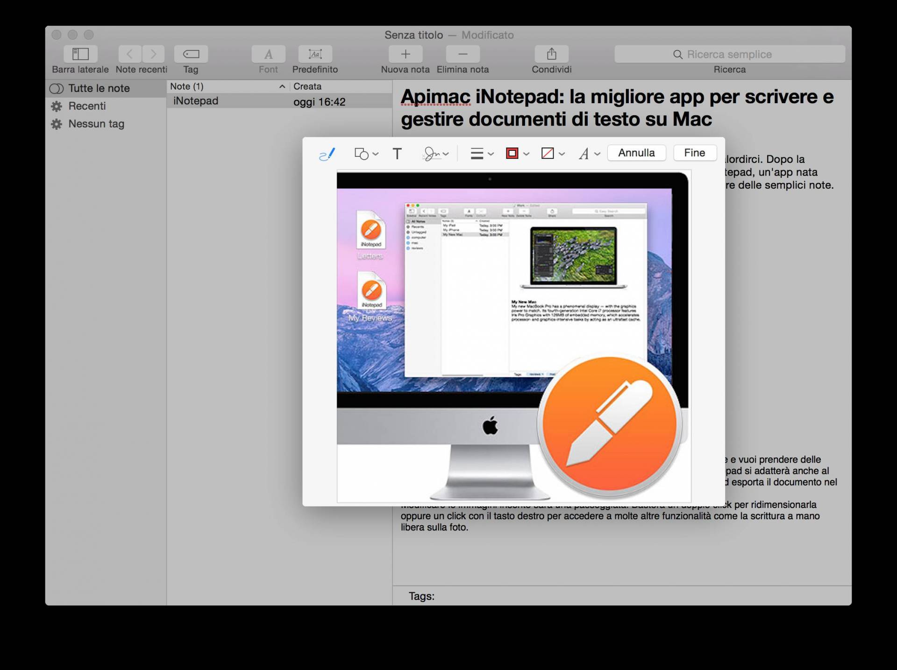
Task: Click the Annulla button
Action: tap(636, 153)
